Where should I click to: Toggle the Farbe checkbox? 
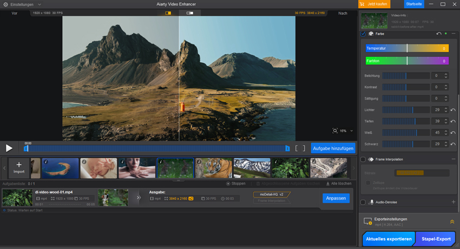[363, 34]
